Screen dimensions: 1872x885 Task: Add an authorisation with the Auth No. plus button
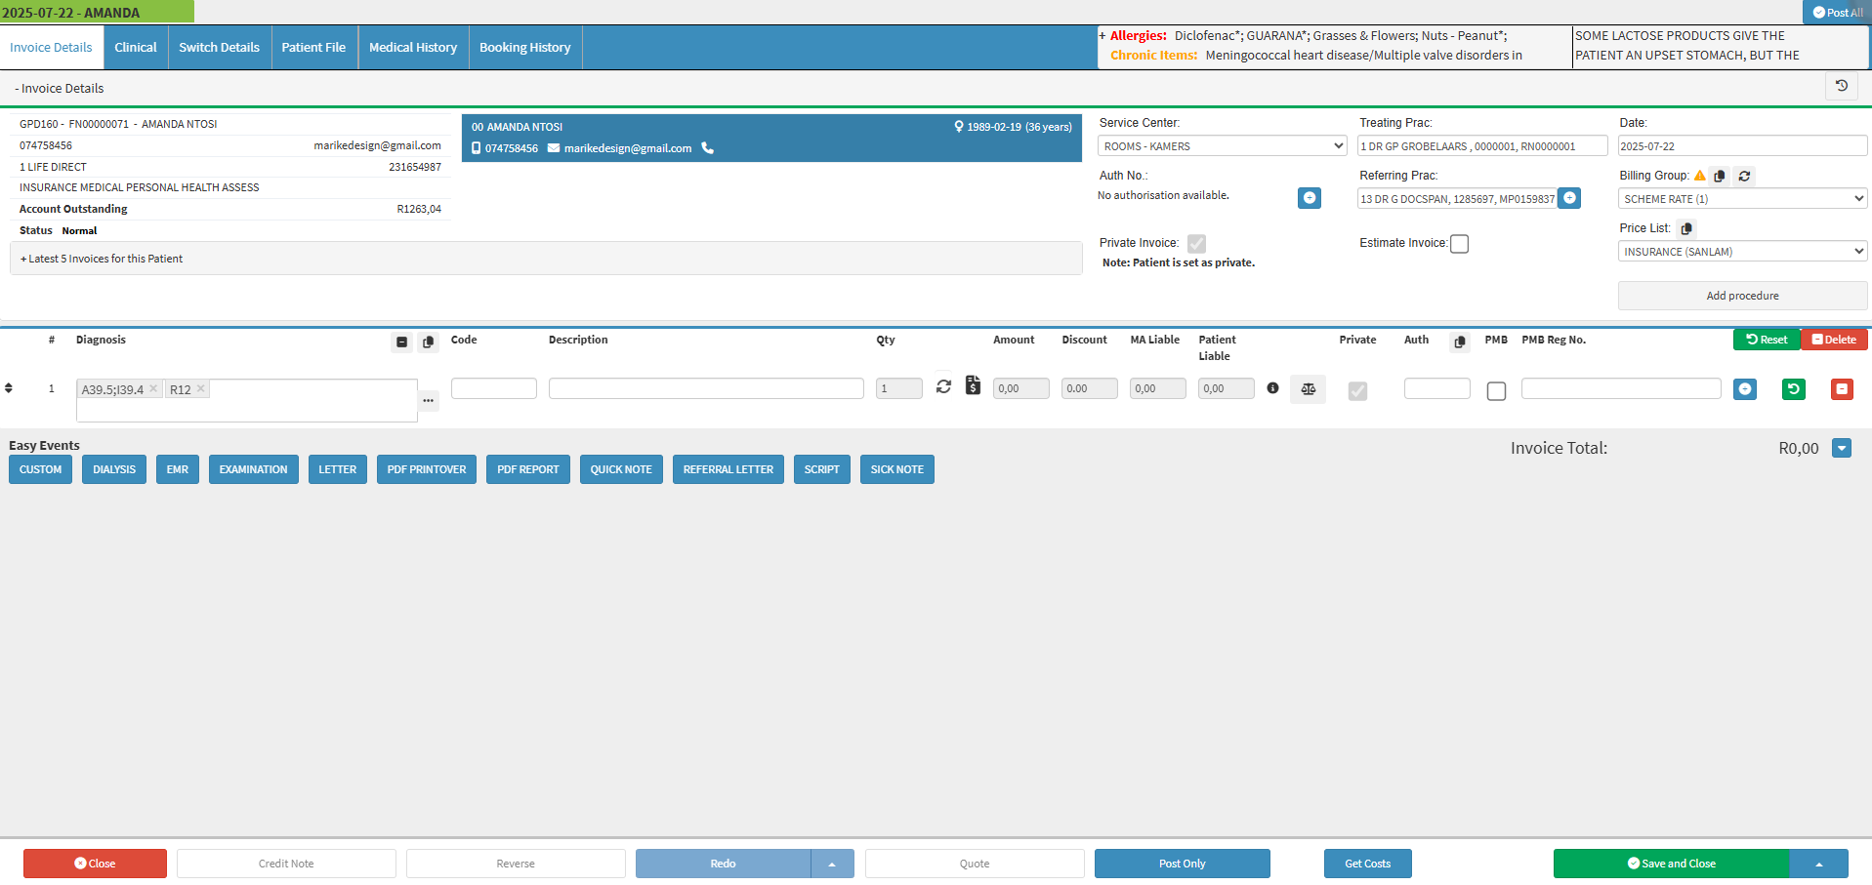1309,198
